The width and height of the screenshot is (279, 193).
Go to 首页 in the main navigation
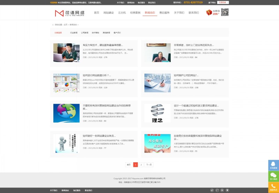(x=97, y=13)
